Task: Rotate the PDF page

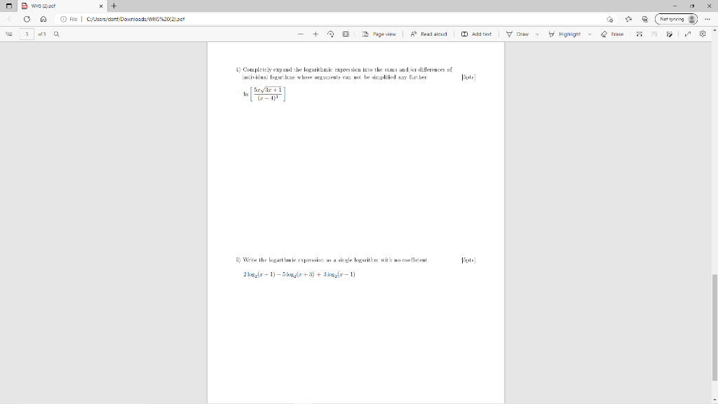Action: (331, 34)
